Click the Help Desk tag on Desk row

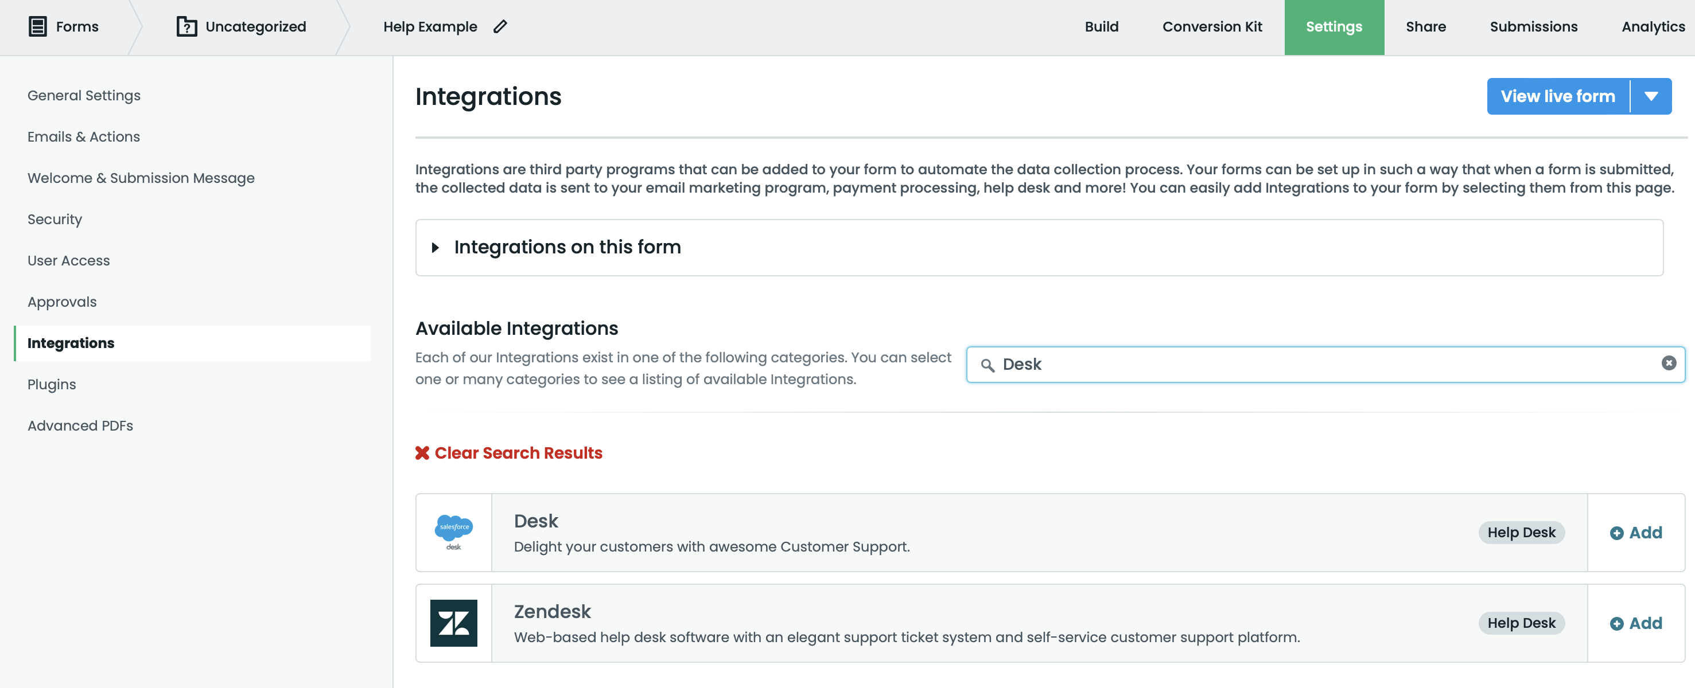click(1521, 532)
